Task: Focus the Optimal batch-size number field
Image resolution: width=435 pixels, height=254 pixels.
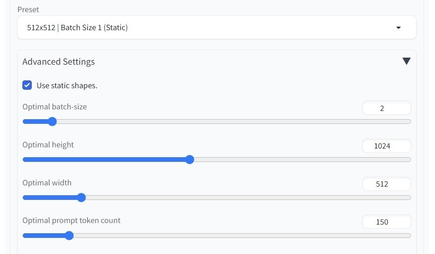Action: coord(386,108)
